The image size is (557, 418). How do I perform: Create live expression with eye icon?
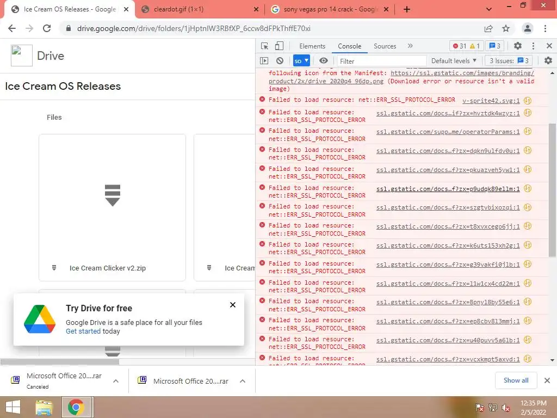[x=323, y=61]
